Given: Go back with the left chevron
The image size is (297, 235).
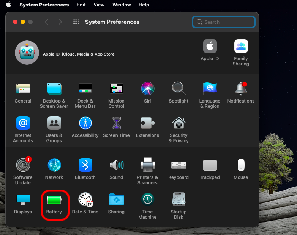Looking at the screenshot, I should pyautogui.click(x=46, y=22).
